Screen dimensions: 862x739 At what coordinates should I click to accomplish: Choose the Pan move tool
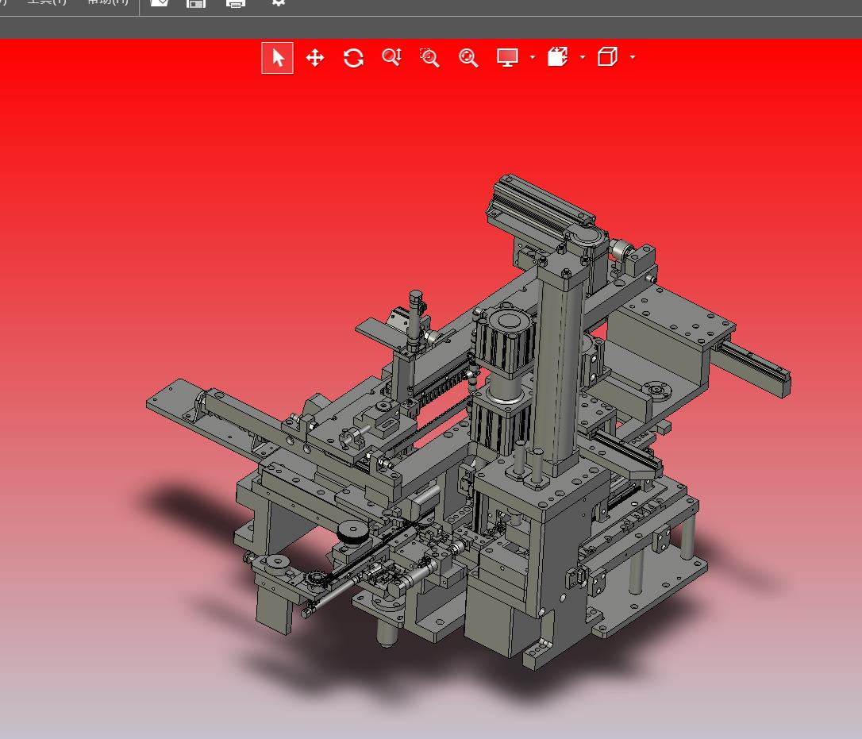[315, 58]
